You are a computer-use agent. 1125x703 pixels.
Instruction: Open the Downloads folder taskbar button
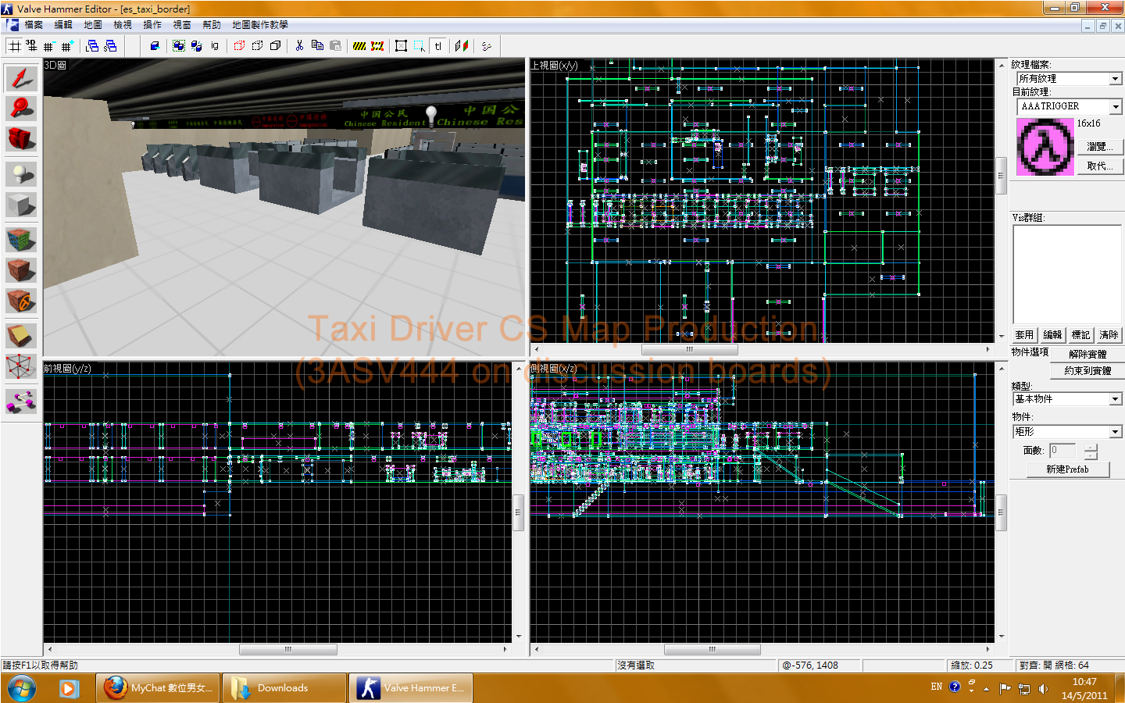click(284, 688)
